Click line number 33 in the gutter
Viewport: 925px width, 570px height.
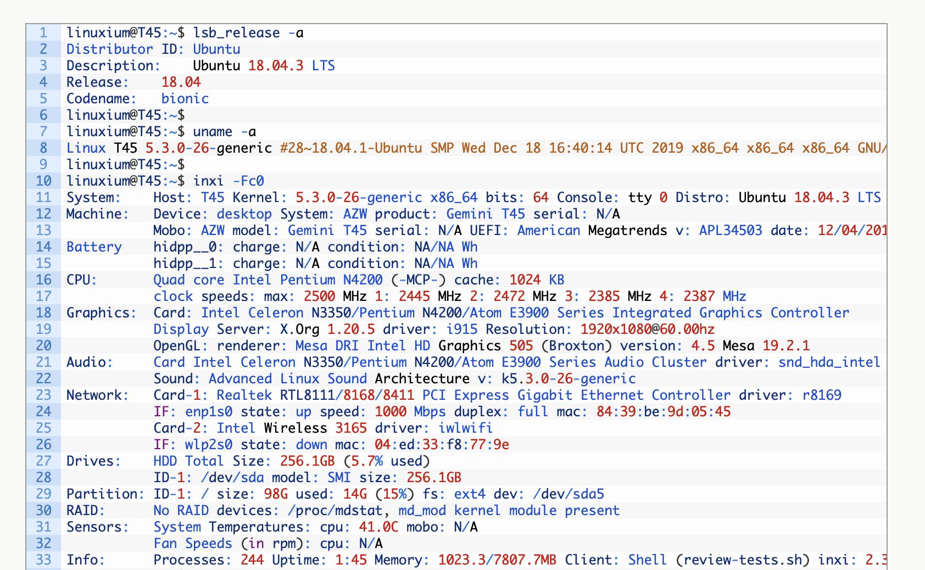click(x=43, y=560)
